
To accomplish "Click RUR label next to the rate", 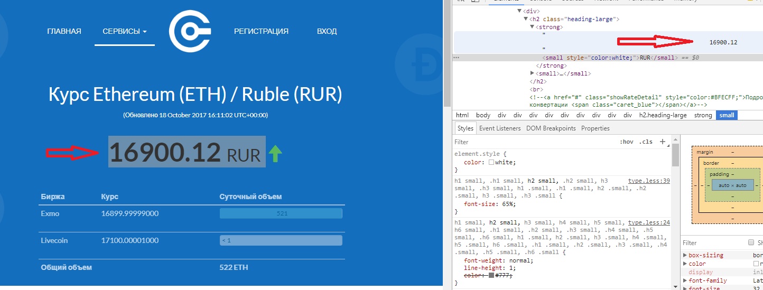I will pyautogui.click(x=244, y=155).
